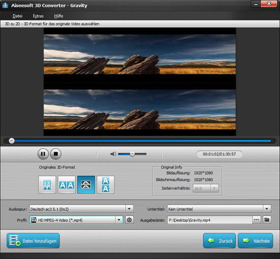Select top-and-bottom full AA 3D format

pos(105,184)
